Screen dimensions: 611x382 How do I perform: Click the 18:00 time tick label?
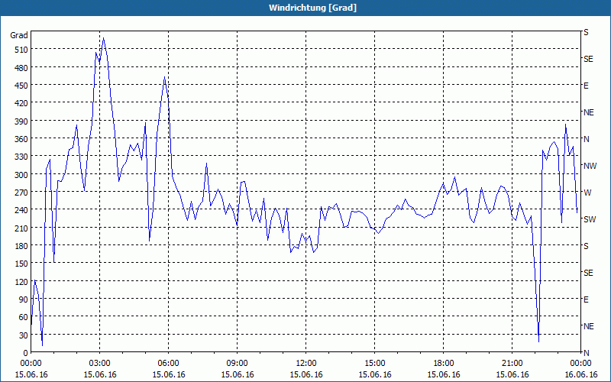point(444,364)
